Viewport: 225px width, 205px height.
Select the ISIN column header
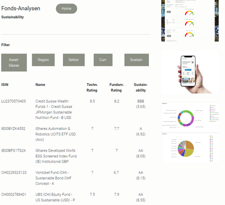[5, 85]
